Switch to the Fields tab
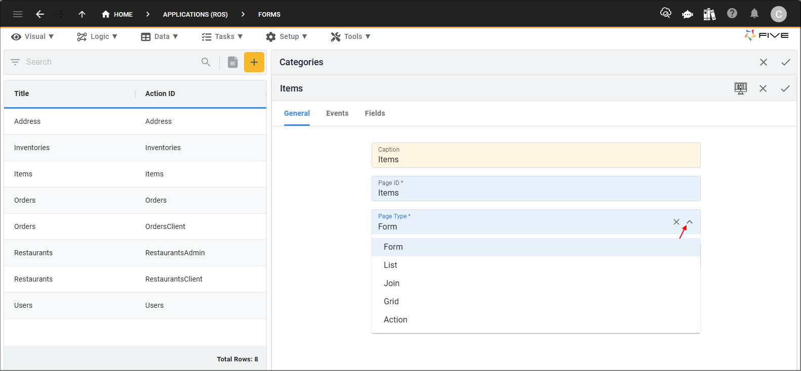801x371 pixels. (x=375, y=113)
